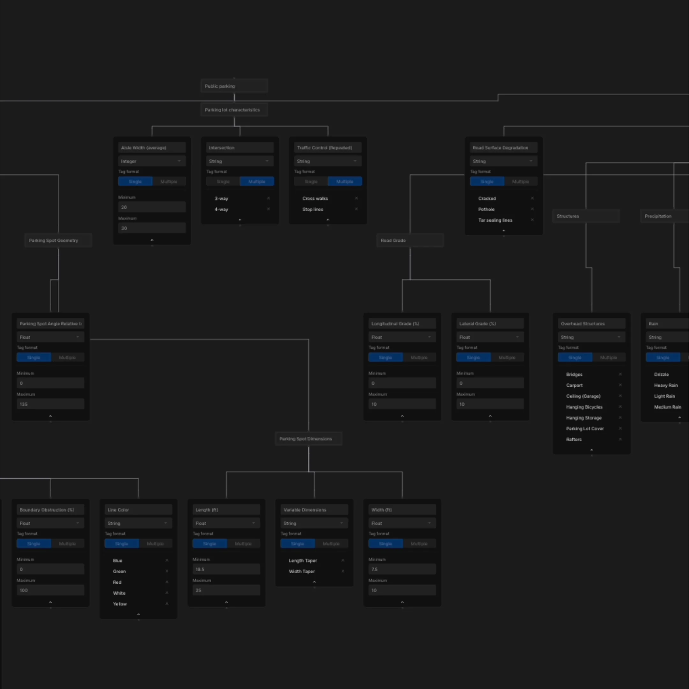The height and width of the screenshot is (689, 689).
Task: Select the Road Grade node
Action: click(x=410, y=240)
